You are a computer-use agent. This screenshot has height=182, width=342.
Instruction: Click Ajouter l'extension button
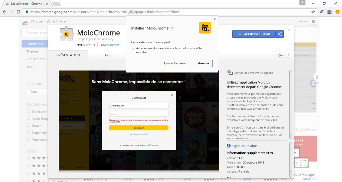tap(176, 63)
